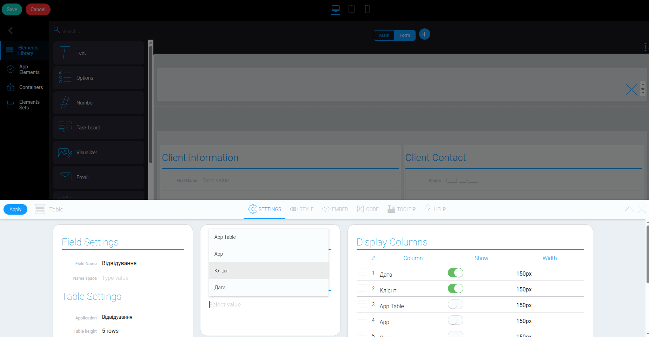
Task: Enable Show switch for App Table
Action: (456, 304)
